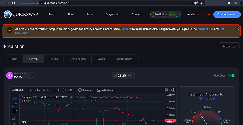Select the crosshair cursor tool
This screenshot has height=125, width=243.
(x=15, y=98)
